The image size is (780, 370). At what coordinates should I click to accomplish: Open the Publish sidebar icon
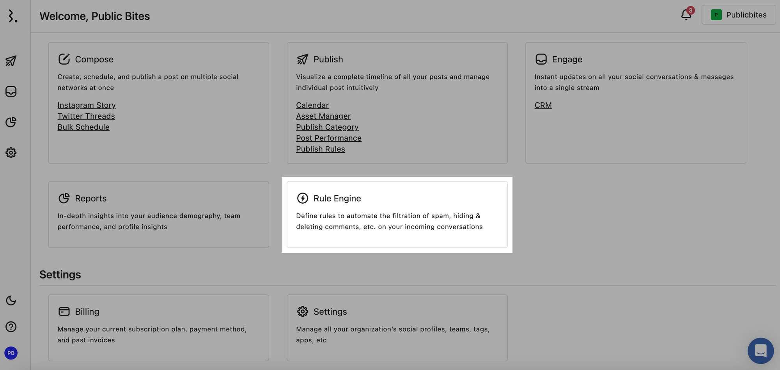11,61
